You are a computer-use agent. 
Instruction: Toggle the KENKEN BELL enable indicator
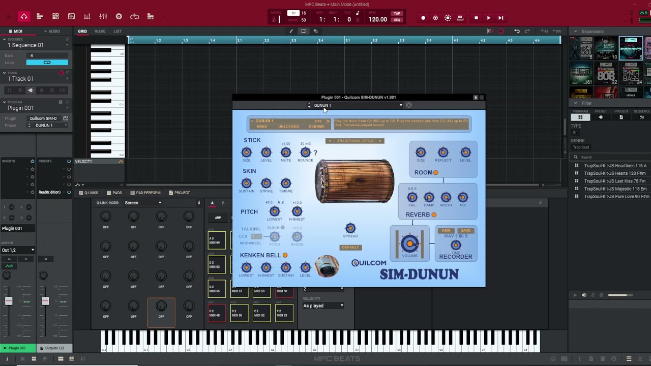point(285,255)
